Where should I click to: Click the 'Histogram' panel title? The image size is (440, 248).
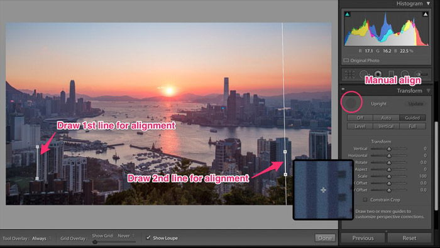[409, 4]
